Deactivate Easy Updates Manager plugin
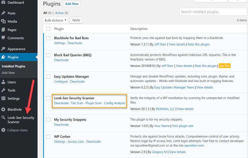This screenshot has width=248, height=158. [77, 81]
